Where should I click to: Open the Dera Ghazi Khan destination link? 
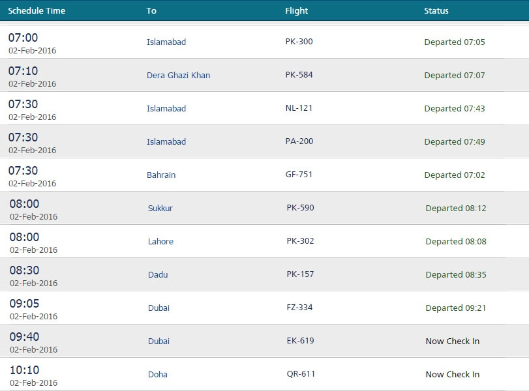(178, 75)
